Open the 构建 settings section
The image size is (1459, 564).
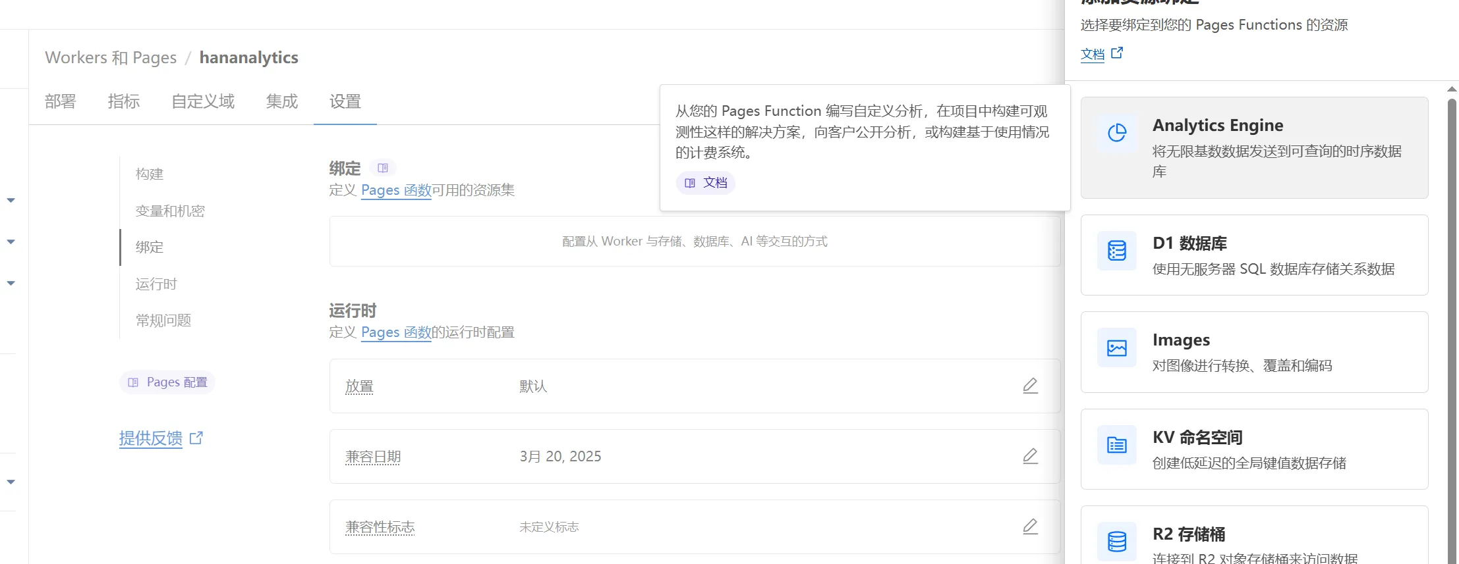pyautogui.click(x=150, y=174)
